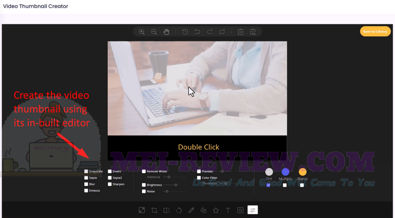Viewport: 395px width, 218px height.
Task: Check the Brightness checkbox
Action: pyautogui.click(x=144, y=185)
